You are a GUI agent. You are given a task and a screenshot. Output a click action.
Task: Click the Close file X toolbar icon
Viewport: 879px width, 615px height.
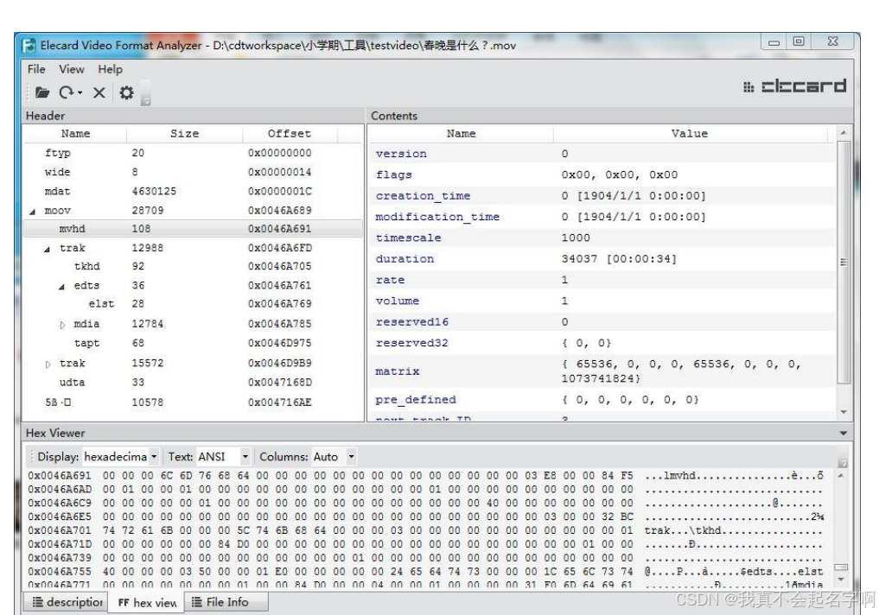[x=99, y=92]
